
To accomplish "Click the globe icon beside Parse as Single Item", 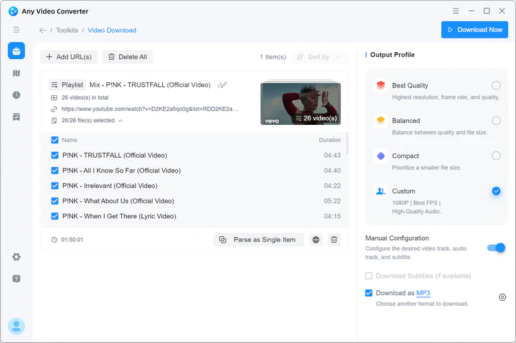I will tap(316, 240).
